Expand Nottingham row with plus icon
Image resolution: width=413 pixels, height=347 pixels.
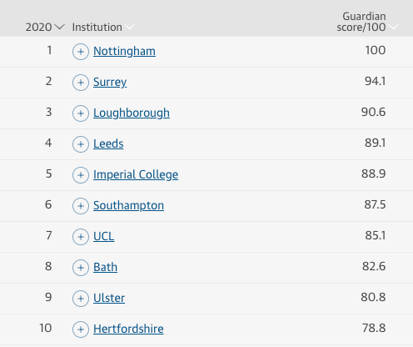(x=81, y=52)
